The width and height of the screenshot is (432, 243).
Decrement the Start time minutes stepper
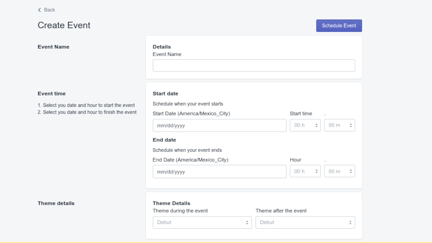pyautogui.click(x=351, y=127)
